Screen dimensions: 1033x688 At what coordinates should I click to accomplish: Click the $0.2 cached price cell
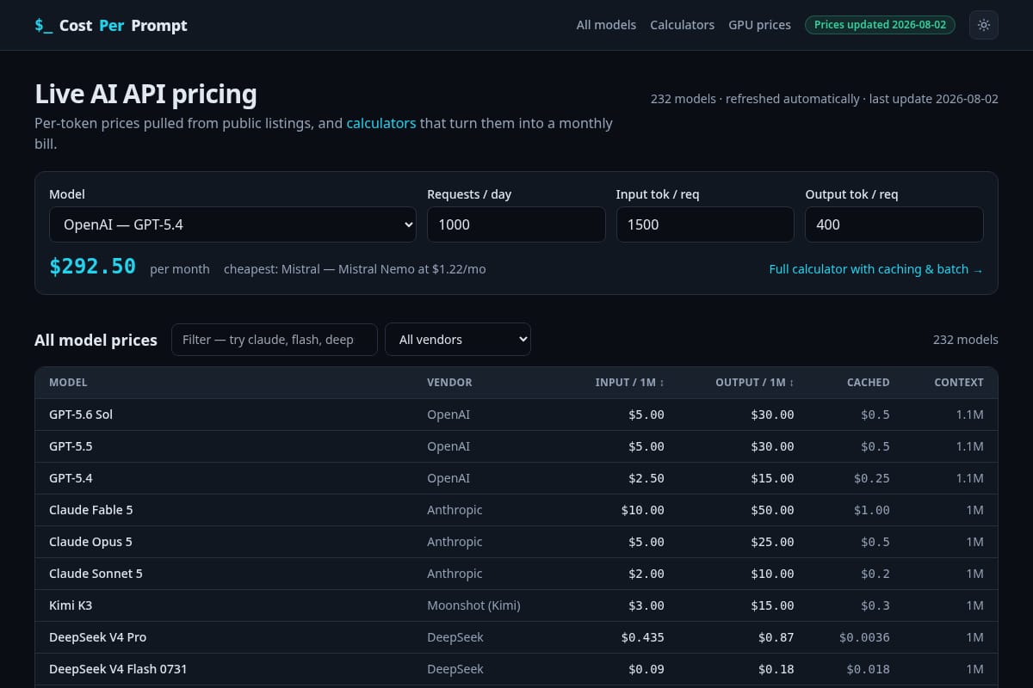pos(875,574)
